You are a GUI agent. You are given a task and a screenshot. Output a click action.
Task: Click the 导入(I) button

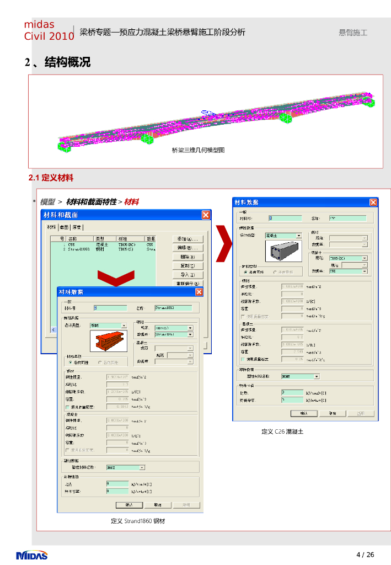[x=188, y=275]
